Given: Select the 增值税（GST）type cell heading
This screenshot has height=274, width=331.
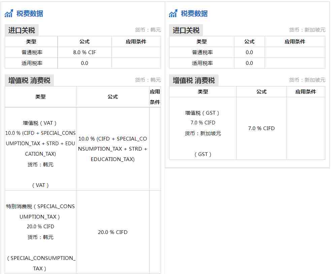Looking at the screenshot, I should [x=202, y=113].
